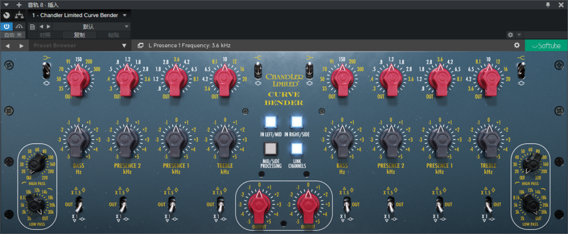Click the Copy (复制) button
This screenshot has width=568, height=234.
[x=79, y=35]
